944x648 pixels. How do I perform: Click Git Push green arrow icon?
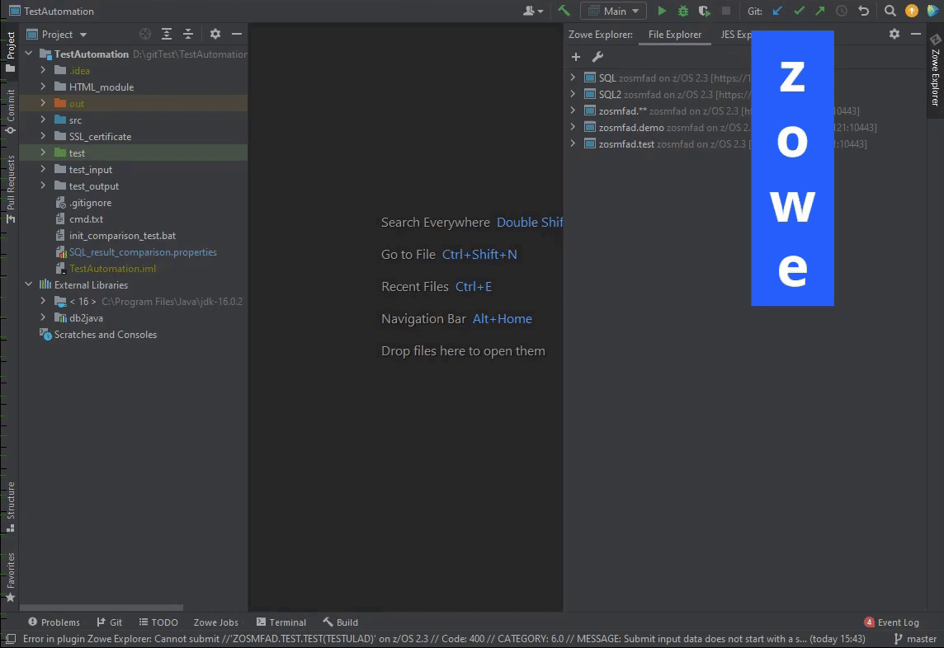(x=819, y=11)
